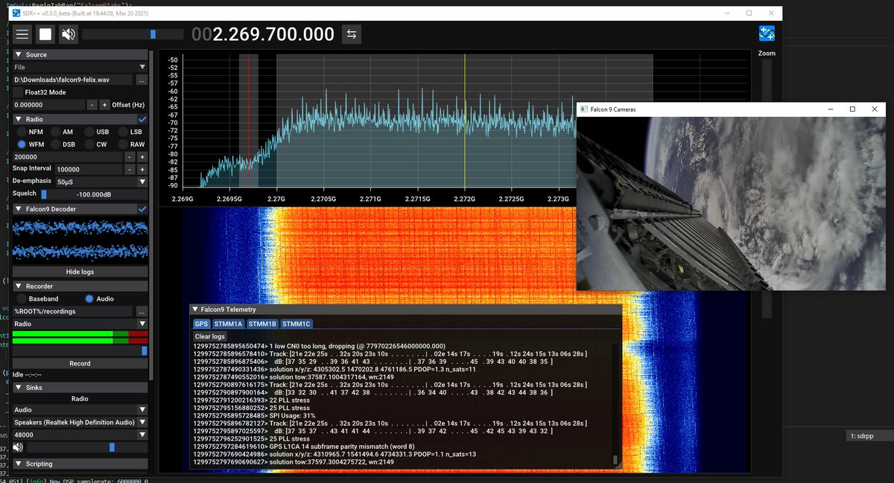Collapse the Falcon9 Decoder section
The image size is (894, 483).
point(74,209)
